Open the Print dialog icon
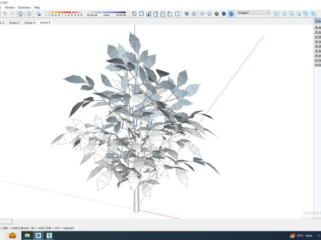The image size is (321, 240). pyautogui.click(x=21, y=14)
